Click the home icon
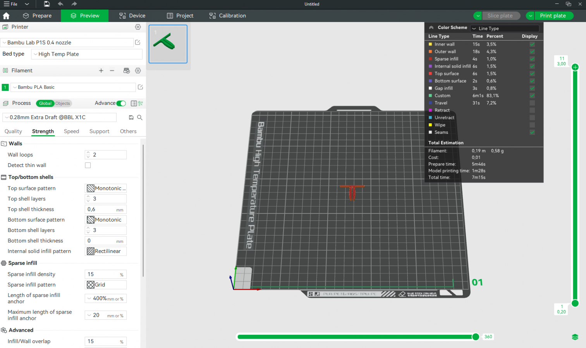The image size is (586, 348). click(6, 16)
